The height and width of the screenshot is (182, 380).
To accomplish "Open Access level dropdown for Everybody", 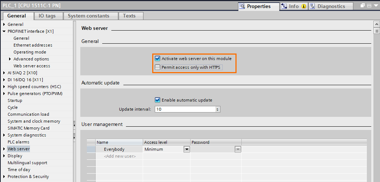I will 187,149.
